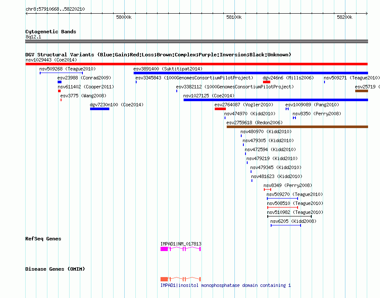
Task: Select esv3775 (Wang2008) variant label
Action: (x=83, y=96)
